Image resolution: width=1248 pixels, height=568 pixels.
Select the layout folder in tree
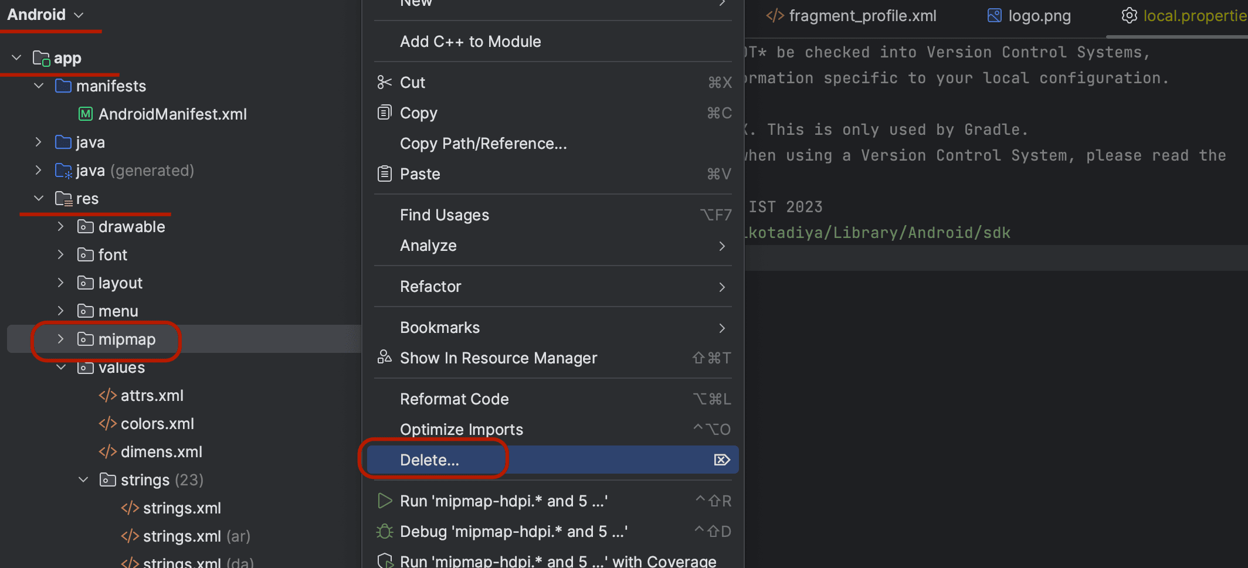coord(120,283)
